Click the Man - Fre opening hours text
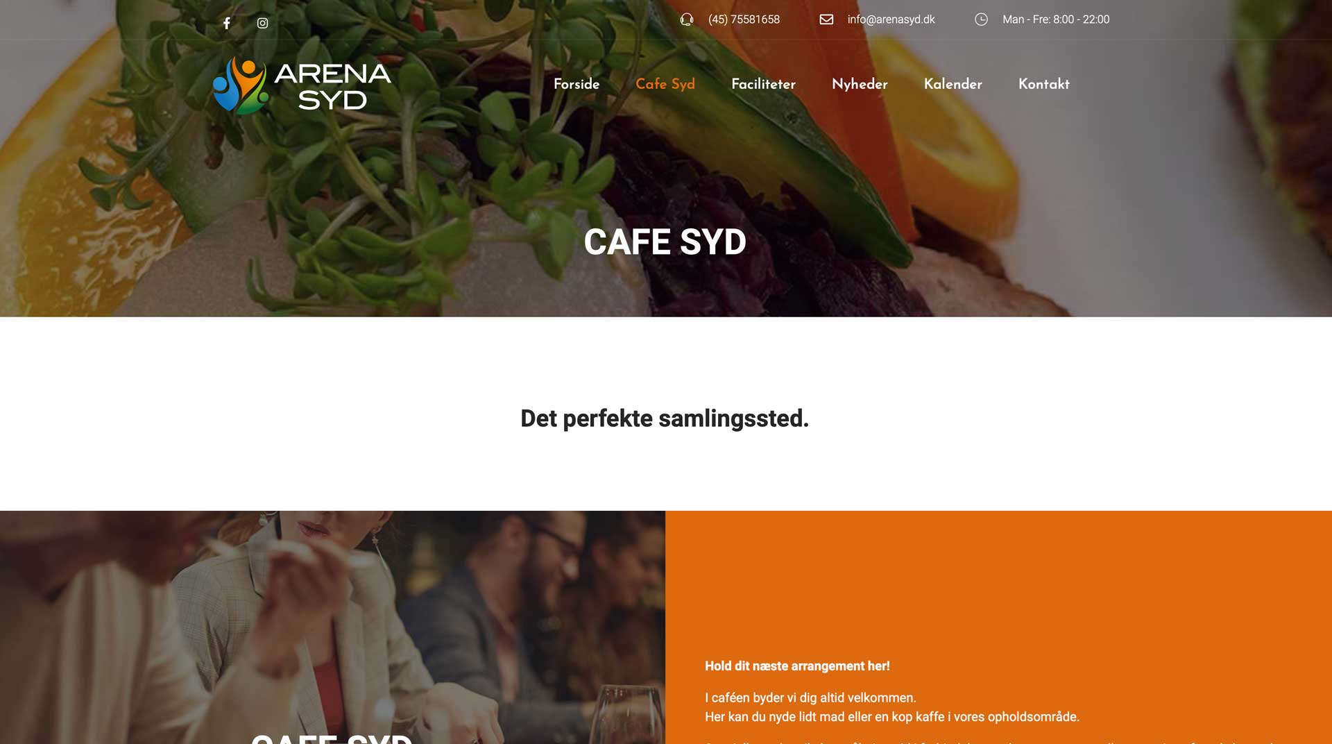This screenshot has height=744, width=1332. [x=1056, y=19]
